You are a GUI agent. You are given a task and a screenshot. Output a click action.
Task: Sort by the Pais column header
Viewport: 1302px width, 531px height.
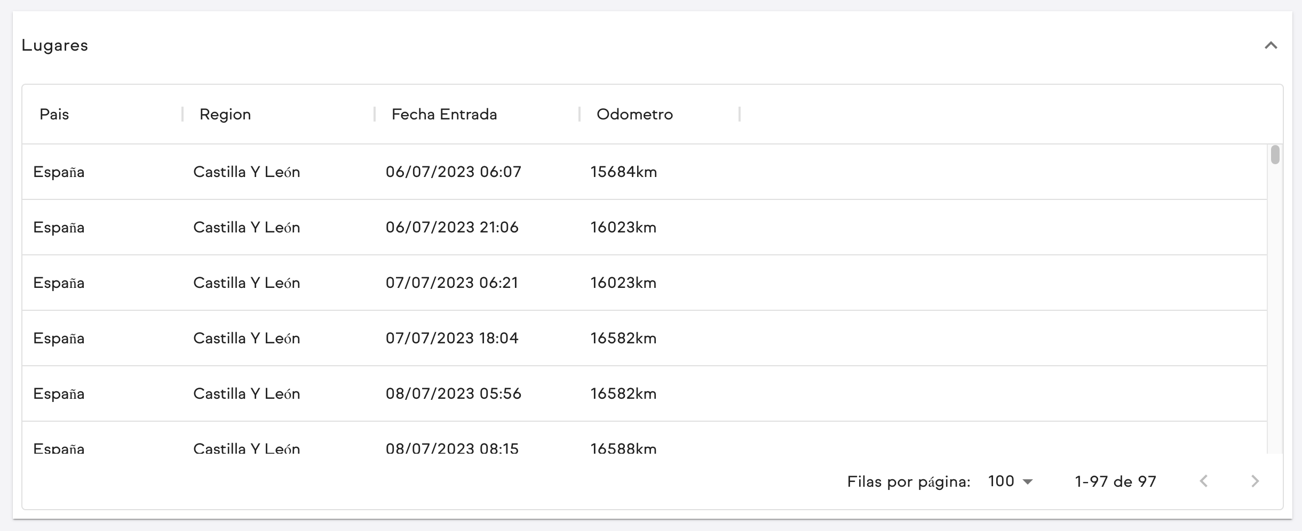pyautogui.click(x=54, y=114)
